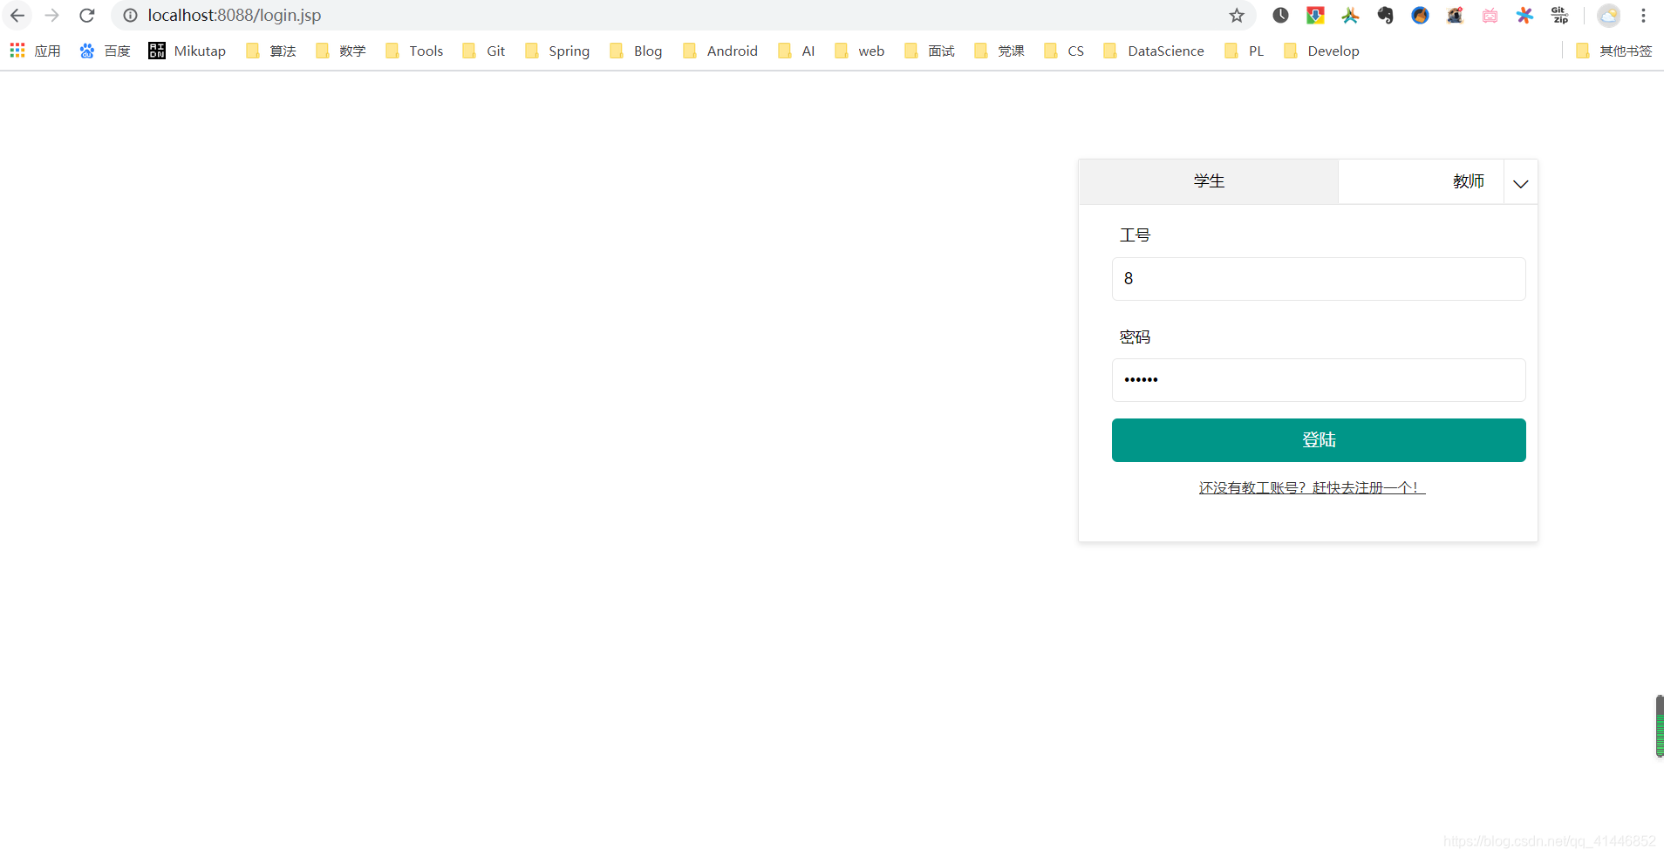This screenshot has height=857, width=1664.
Task: Open the Develop bookmark folder
Action: [x=1322, y=51]
